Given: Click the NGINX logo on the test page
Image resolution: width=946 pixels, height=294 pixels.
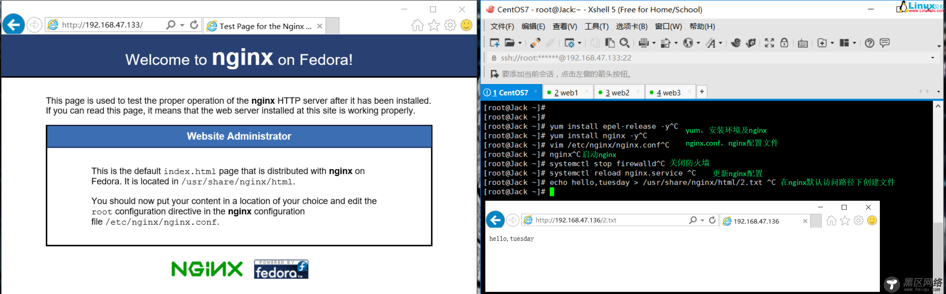Looking at the screenshot, I should tap(207, 269).
